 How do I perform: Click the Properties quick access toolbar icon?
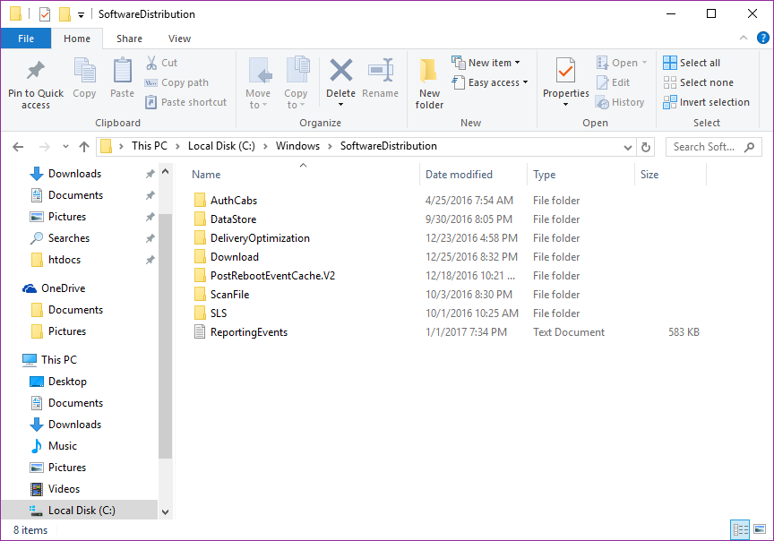pyautogui.click(x=45, y=14)
